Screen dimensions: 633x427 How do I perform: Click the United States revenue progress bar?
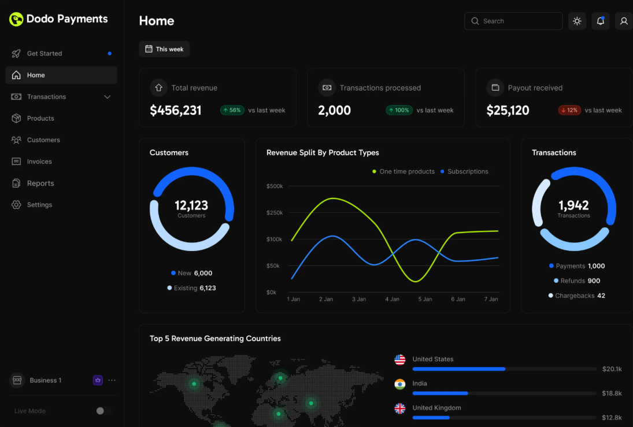pyautogui.click(x=503, y=369)
